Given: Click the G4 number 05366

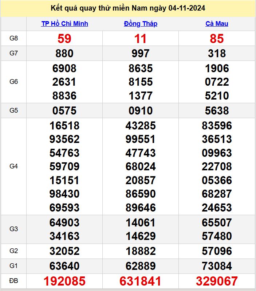Looking at the screenshot, I should coord(217,180).
